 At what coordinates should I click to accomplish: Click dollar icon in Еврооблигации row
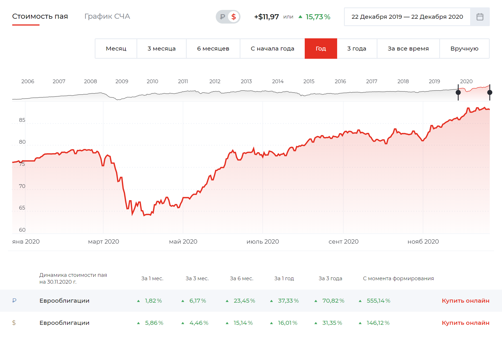[x=14, y=323]
